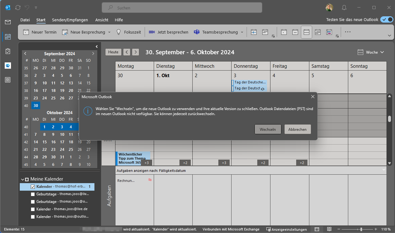The height and width of the screenshot is (233, 395).
Task: Click the Undo arrow in the title bar
Action: (x=27, y=7)
